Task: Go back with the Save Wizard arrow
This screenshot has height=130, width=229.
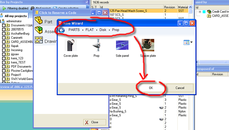Action: [62, 30]
